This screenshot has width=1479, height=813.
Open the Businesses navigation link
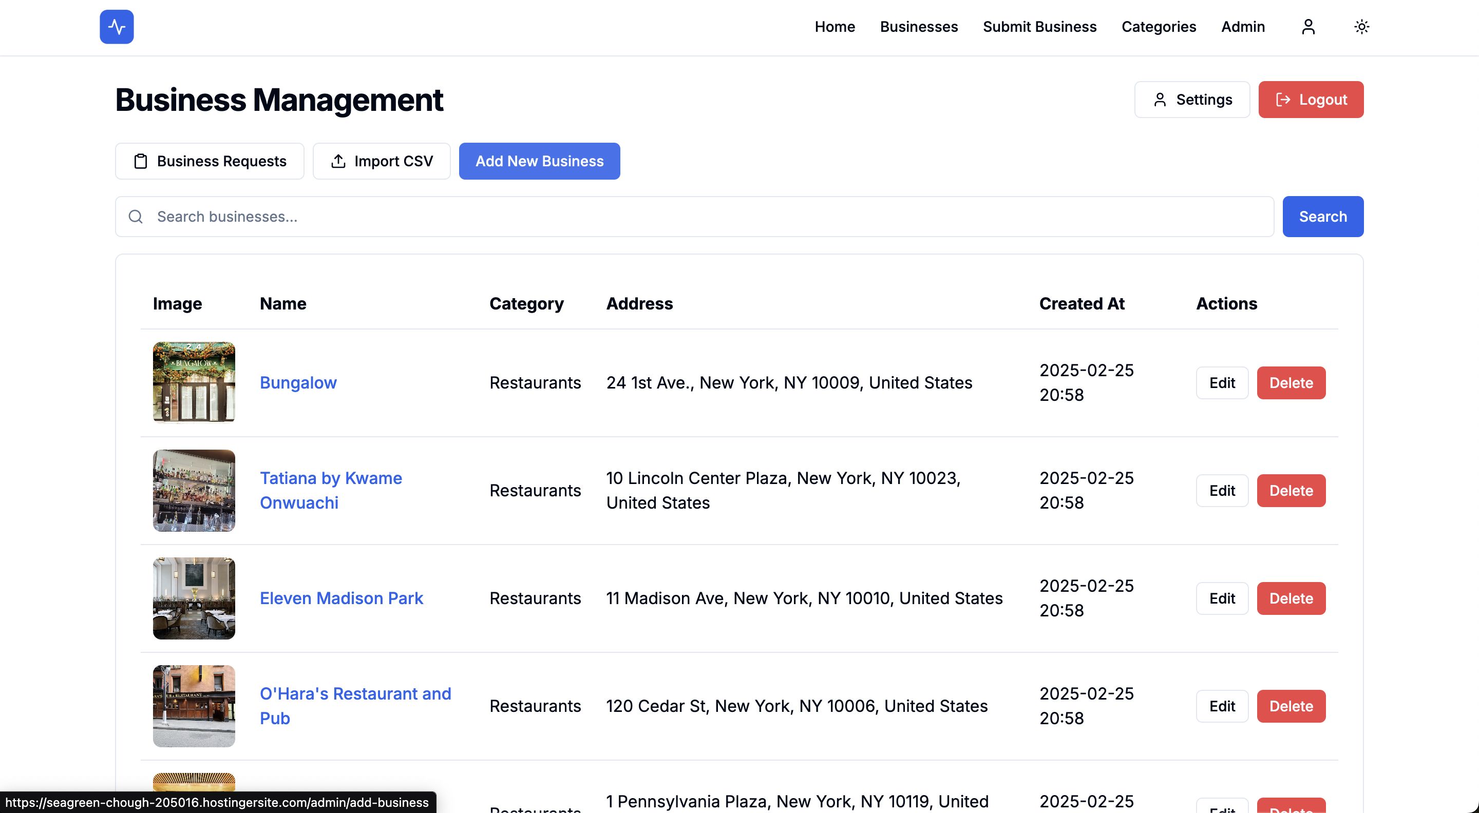point(919,27)
